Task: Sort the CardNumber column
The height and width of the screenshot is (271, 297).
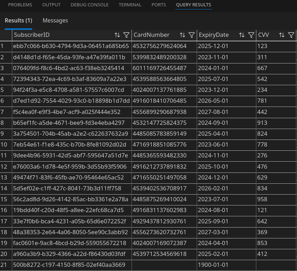Action: click(x=182, y=35)
